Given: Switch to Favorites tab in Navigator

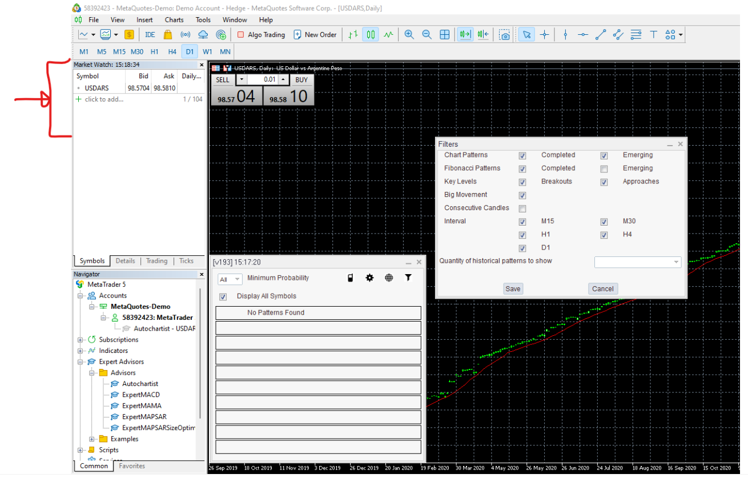Looking at the screenshot, I should pyautogui.click(x=132, y=466).
